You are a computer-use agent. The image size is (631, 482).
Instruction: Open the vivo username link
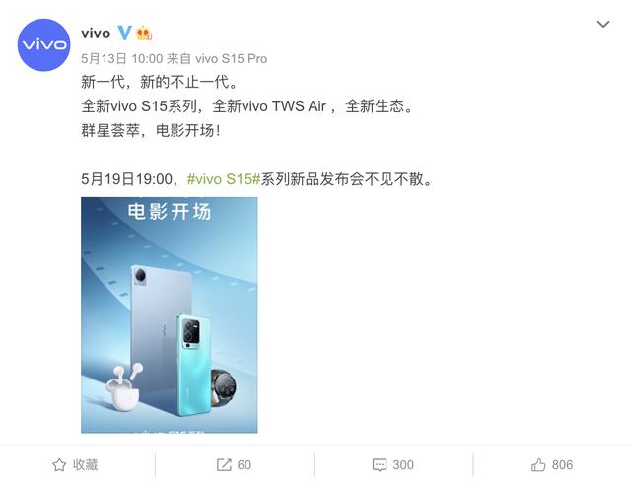(x=96, y=34)
